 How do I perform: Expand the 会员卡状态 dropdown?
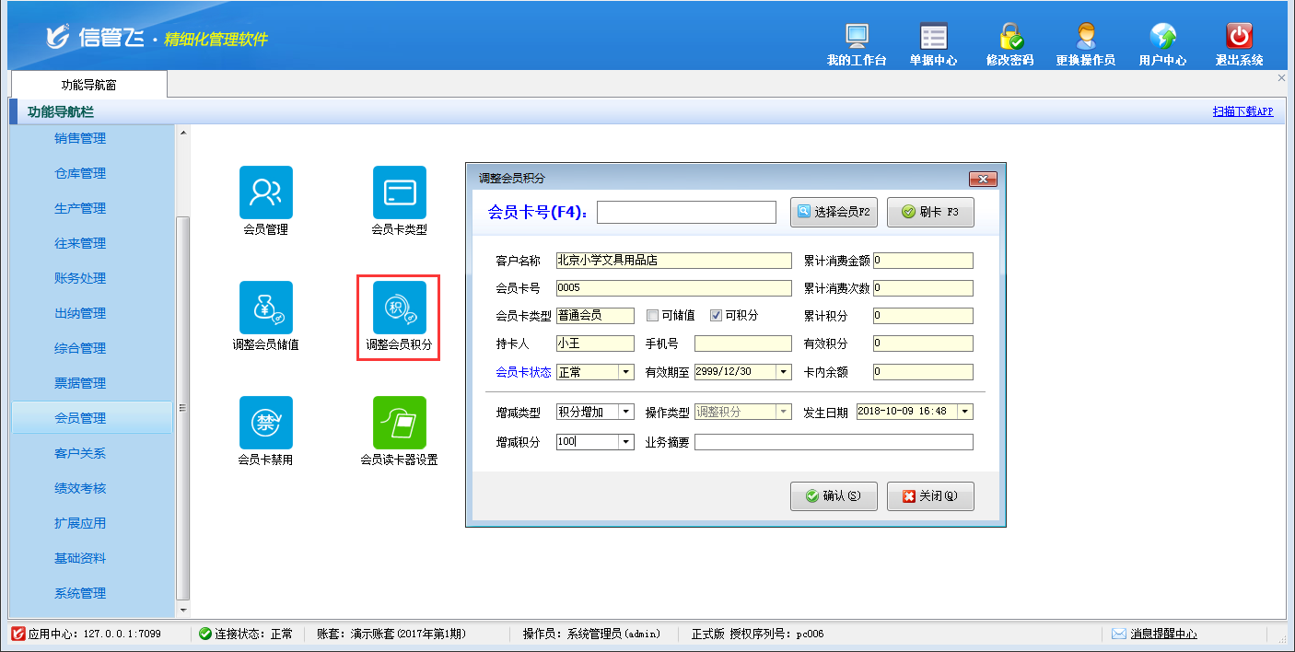626,372
